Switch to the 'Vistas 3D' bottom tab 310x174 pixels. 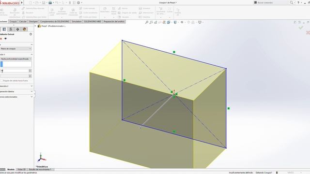tap(21, 170)
